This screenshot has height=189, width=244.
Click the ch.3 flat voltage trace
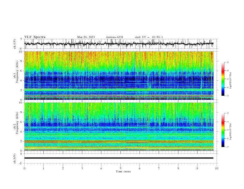[119, 158]
